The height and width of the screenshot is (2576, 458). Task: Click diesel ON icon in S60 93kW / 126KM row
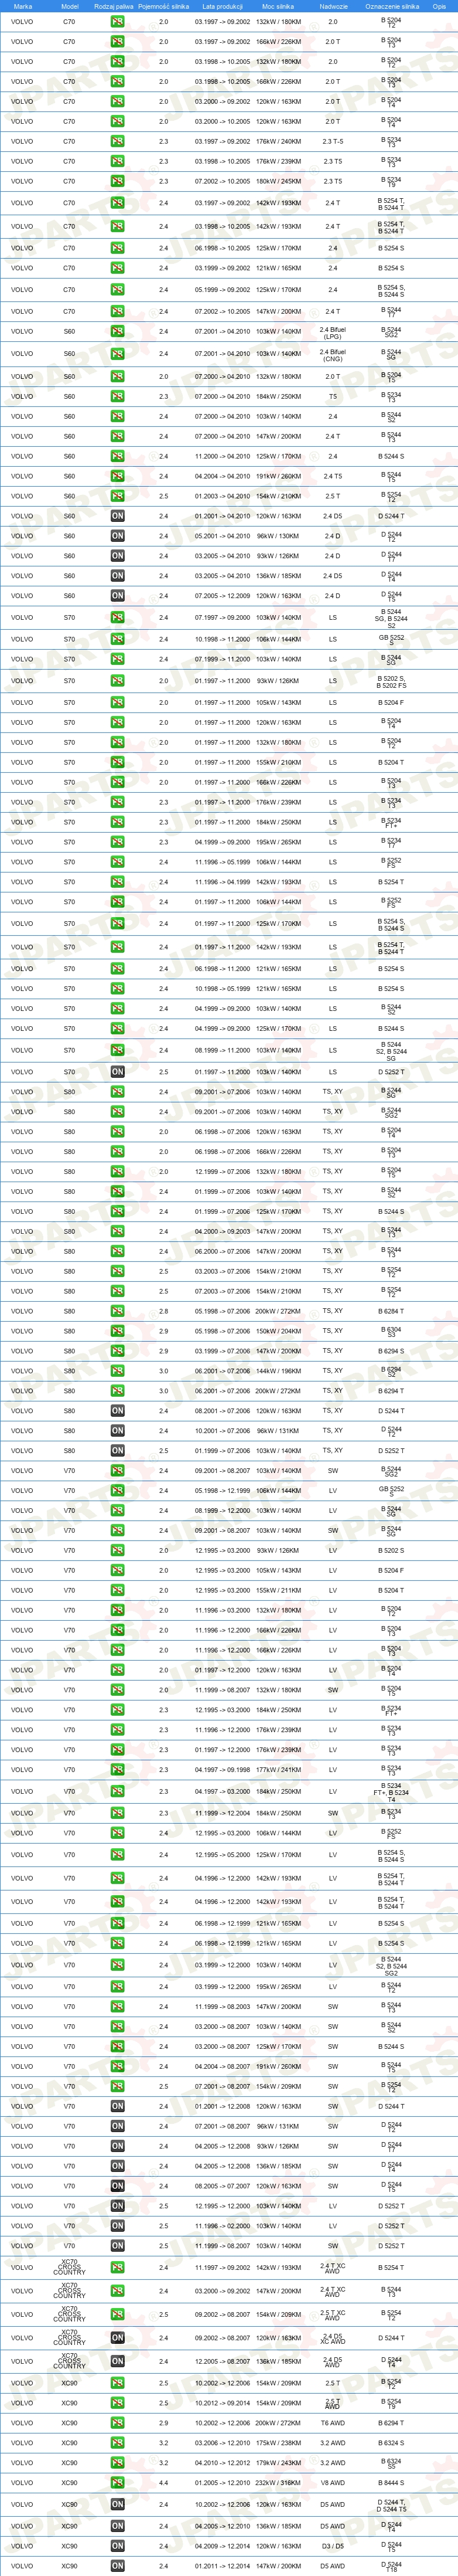pos(117,556)
